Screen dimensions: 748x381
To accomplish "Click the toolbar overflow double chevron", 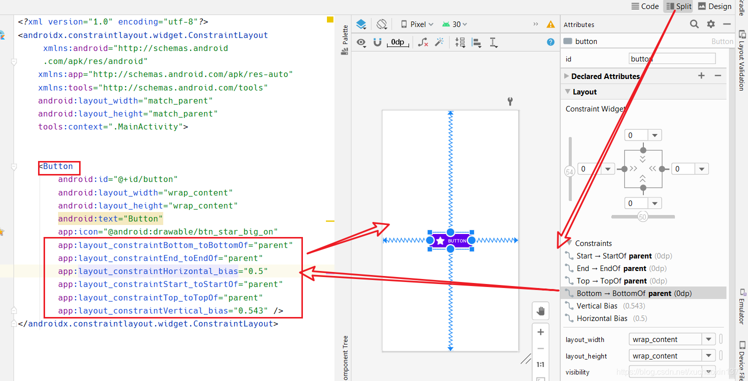I will [x=536, y=24].
